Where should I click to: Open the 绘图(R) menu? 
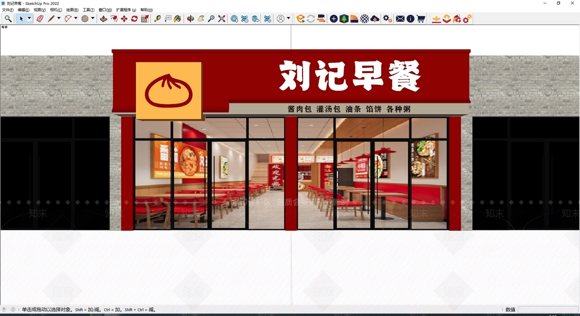72,10
